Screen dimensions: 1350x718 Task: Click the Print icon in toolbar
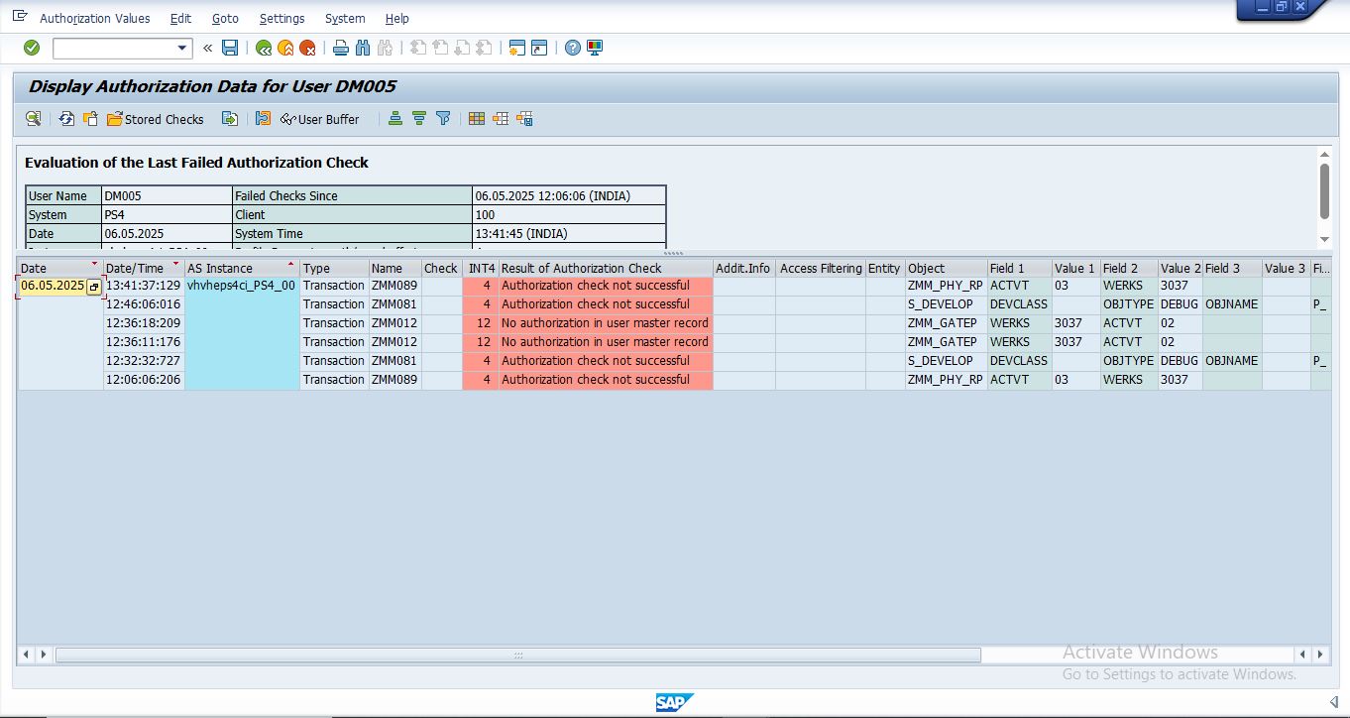pos(340,48)
